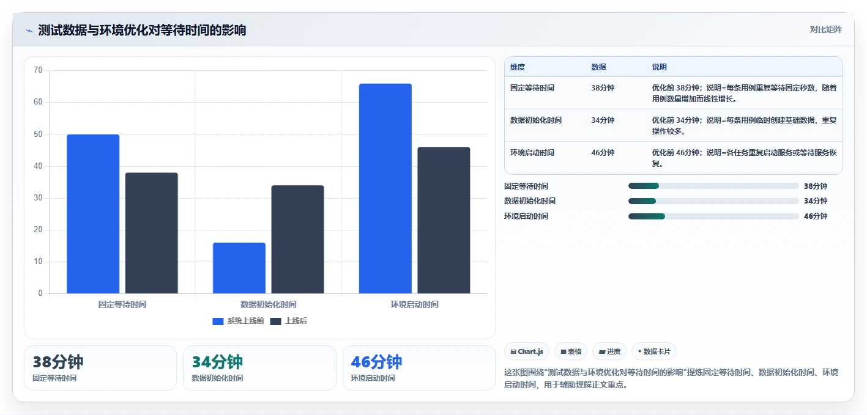Click the 数据卡片 tag chip
Screen dimensions: 867x415
pos(654,351)
